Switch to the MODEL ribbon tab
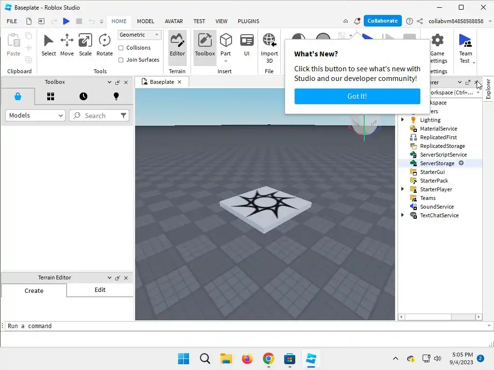Screen dimensions: 494x370 coord(146,21)
